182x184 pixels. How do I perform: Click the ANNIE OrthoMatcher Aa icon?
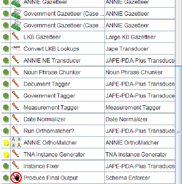(16, 142)
